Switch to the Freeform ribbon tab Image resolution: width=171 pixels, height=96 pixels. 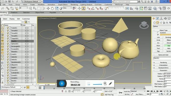[x=14, y=13]
